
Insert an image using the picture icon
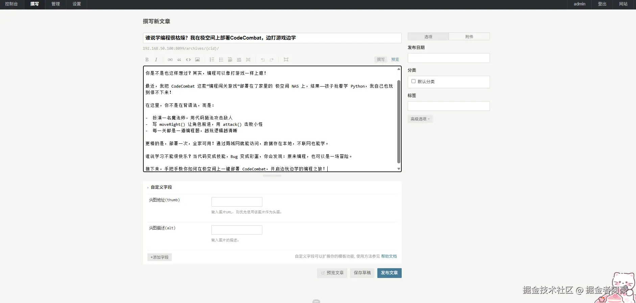point(197,60)
